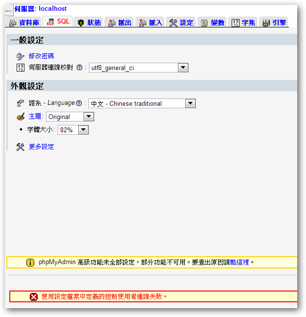The image size is (306, 317).
Task: Click help icon next to Language label
Action: coord(79,103)
